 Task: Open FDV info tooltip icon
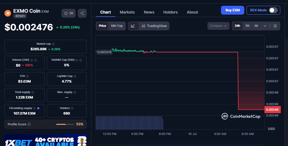[x=27, y=76]
